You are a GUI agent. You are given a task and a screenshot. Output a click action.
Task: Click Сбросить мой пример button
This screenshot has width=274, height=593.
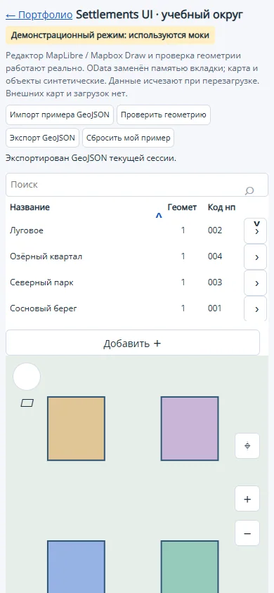128,138
